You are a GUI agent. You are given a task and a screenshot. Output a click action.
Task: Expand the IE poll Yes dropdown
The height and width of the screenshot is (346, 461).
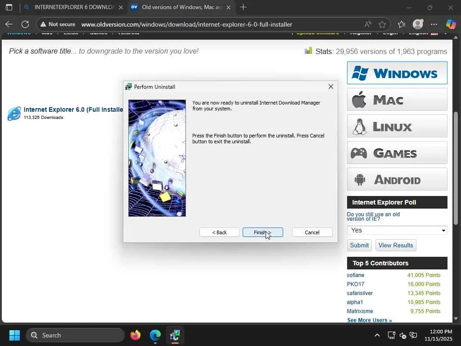pos(397,230)
